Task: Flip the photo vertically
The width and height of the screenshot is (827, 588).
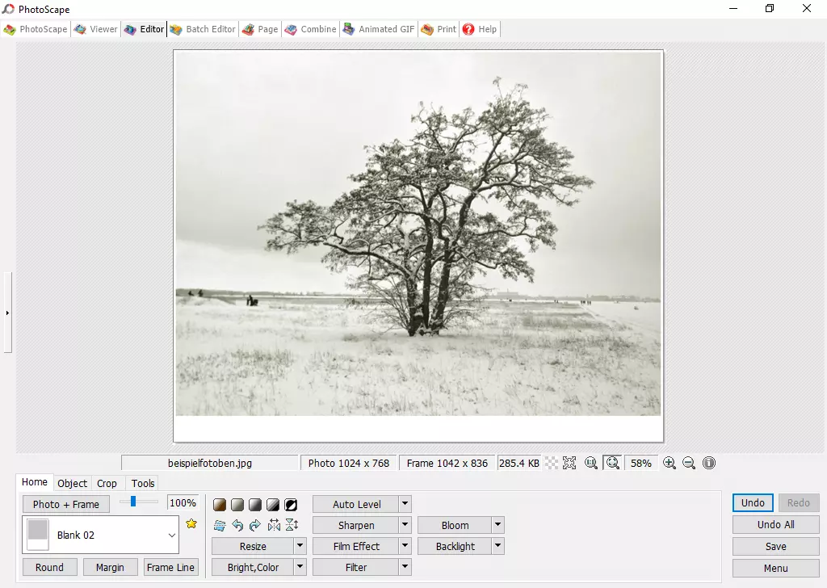Action: pos(292,525)
